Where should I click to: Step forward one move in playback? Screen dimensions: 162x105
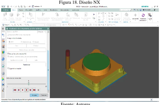30,90
